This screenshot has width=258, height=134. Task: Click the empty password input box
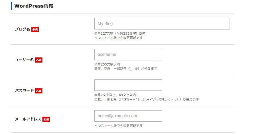pyautogui.click(x=128, y=85)
